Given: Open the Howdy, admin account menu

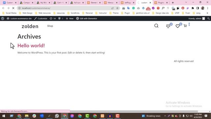Looking at the screenshot, I should [x=196, y=19].
